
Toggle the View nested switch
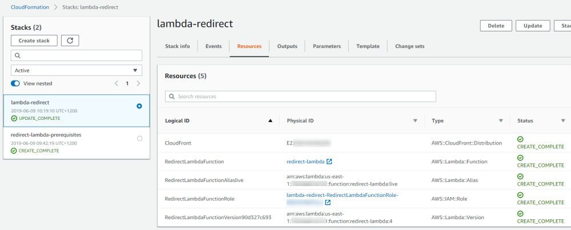15,83
